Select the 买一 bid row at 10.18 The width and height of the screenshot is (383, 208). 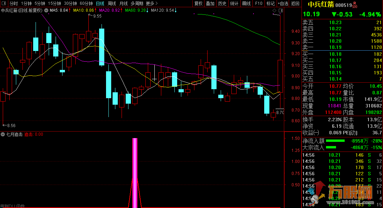coord(342,54)
